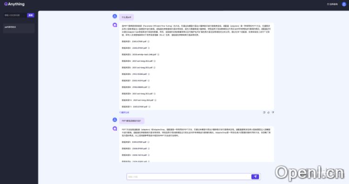
Task: Select the first question bubble about peft
Action: click(127, 17)
